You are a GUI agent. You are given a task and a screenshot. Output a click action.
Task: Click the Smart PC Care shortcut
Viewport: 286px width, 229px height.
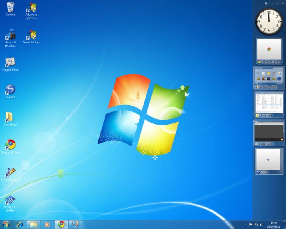coord(31,37)
